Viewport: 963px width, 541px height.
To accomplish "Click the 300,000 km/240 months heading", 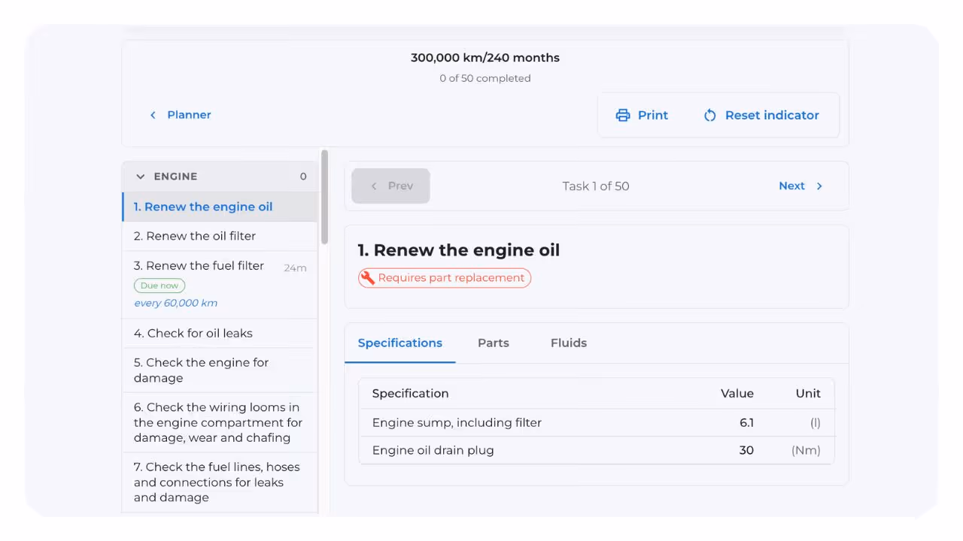I will tap(485, 58).
